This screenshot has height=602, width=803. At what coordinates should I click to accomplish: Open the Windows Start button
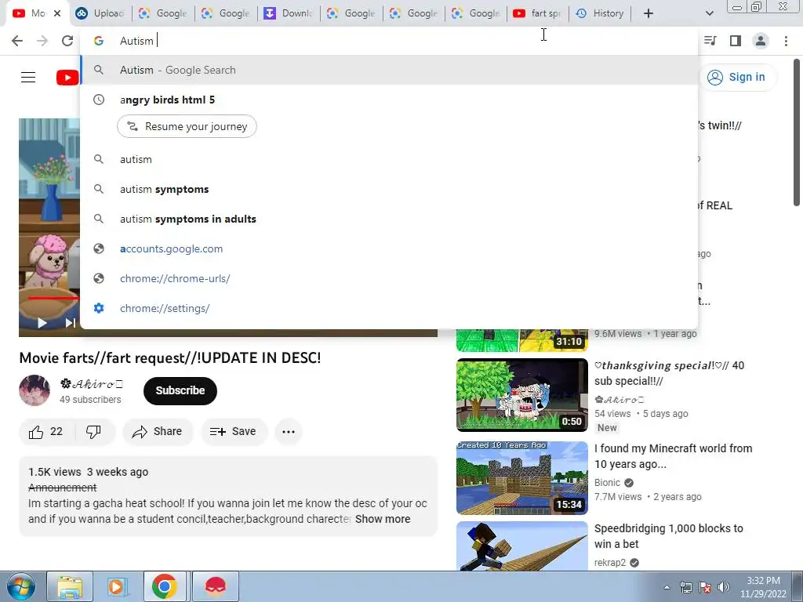(x=21, y=586)
